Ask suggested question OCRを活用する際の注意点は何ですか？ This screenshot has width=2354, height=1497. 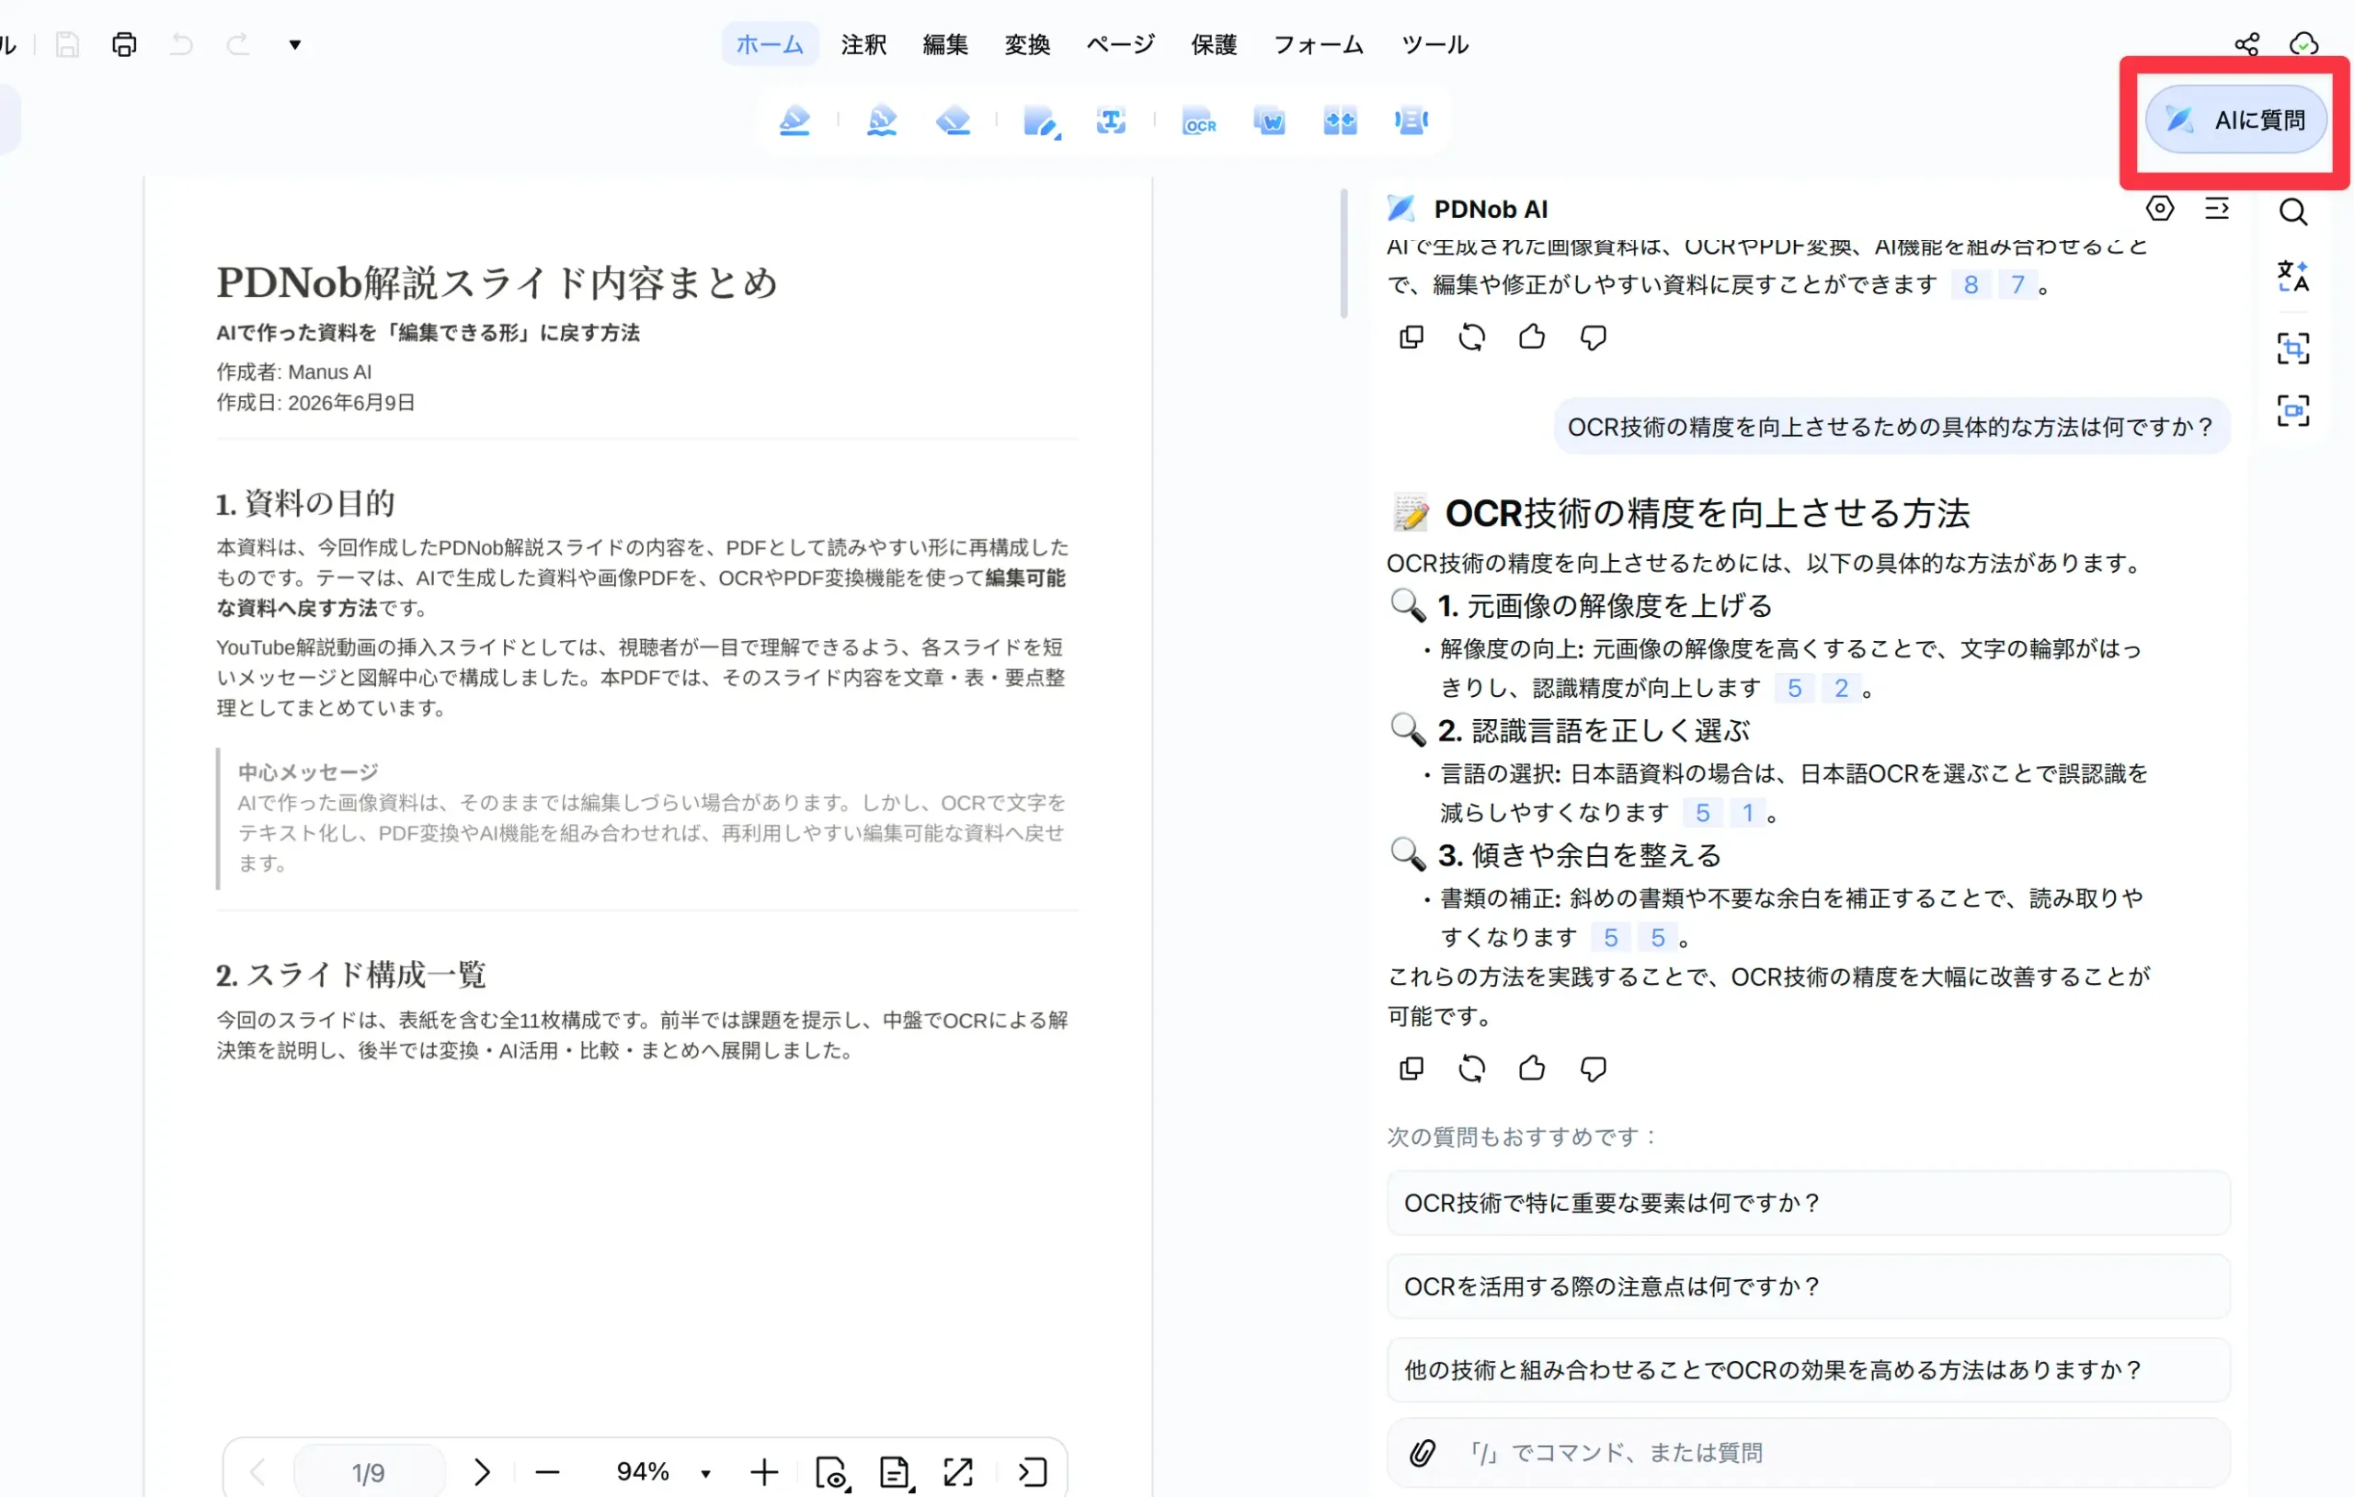tap(1808, 1286)
